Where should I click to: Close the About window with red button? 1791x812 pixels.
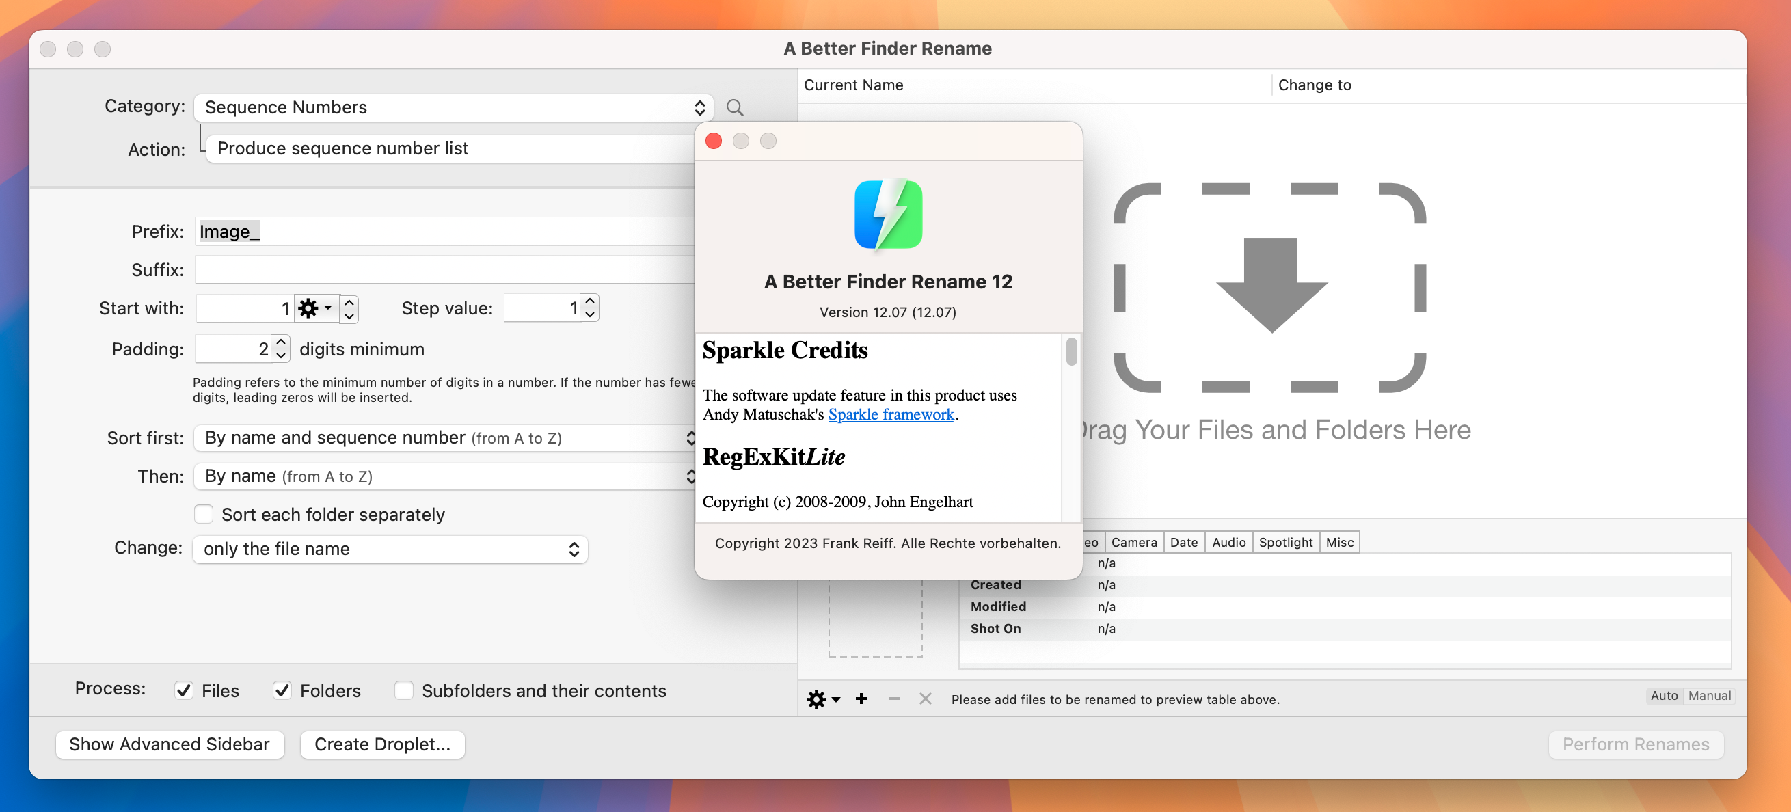pos(714,141)
